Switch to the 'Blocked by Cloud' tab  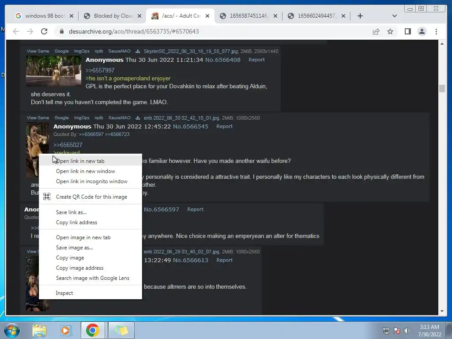[113, 16]
